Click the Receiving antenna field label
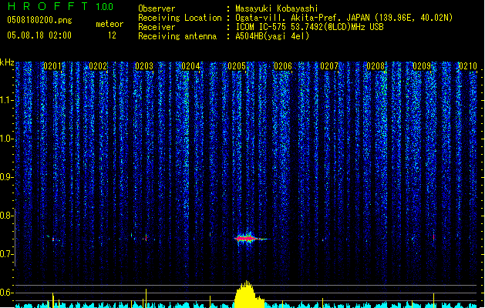The image size is (485, 308). point(177,36)
